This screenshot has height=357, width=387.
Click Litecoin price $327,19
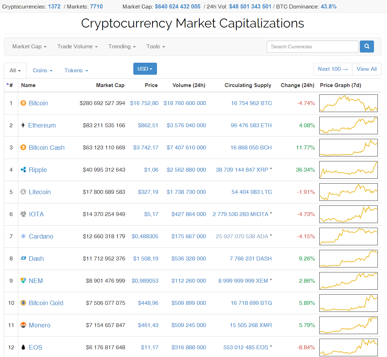tap(148, 192)
